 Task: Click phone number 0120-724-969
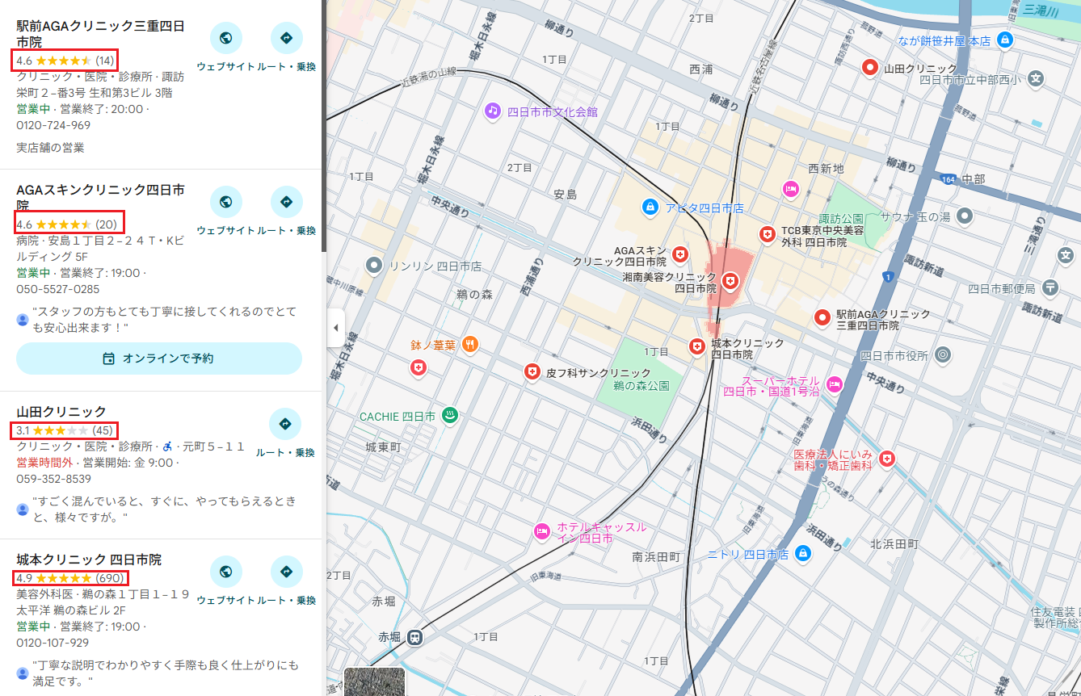point(53,125)
